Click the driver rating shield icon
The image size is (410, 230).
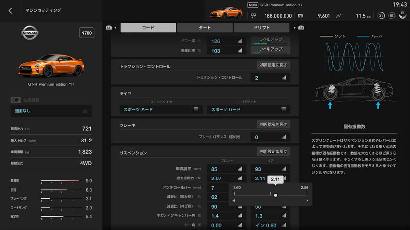tap(402, 16)
